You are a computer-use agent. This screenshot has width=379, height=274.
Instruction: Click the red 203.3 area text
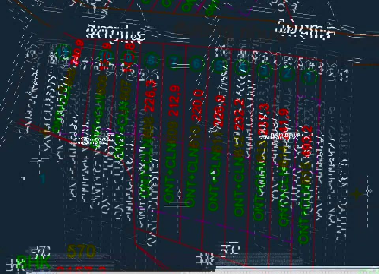coord(263,118)
